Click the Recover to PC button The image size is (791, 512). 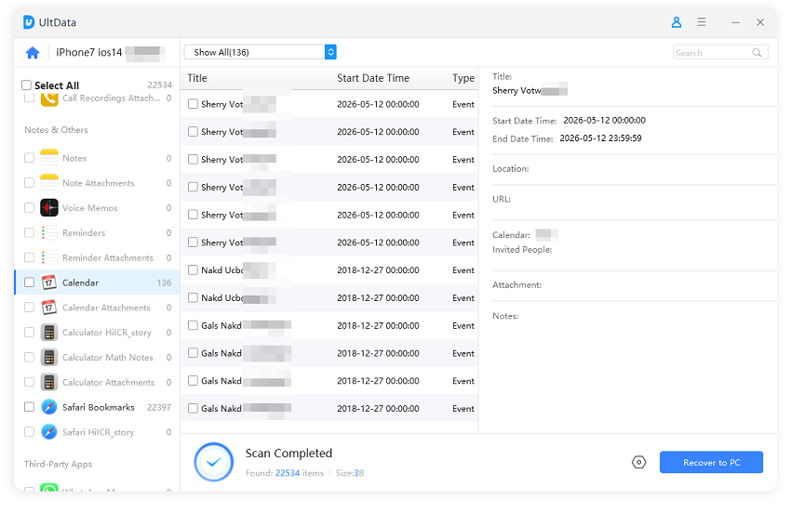711,462
